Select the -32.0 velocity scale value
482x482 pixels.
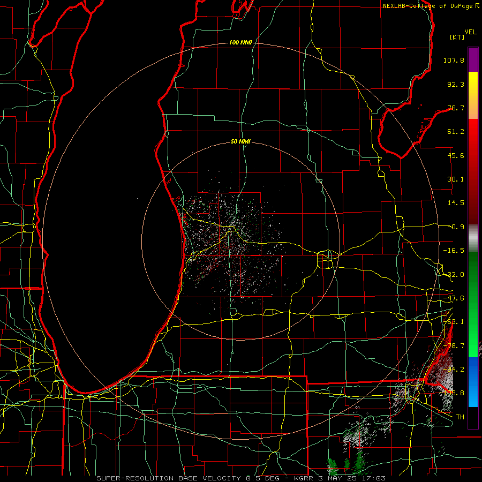click(x=454, y=275)
